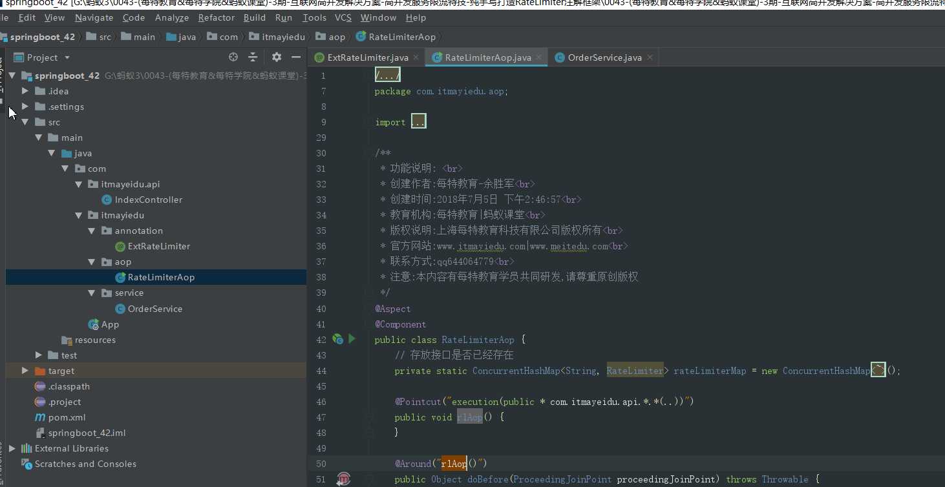Hide the Project tool window

(x=296, y=57)
